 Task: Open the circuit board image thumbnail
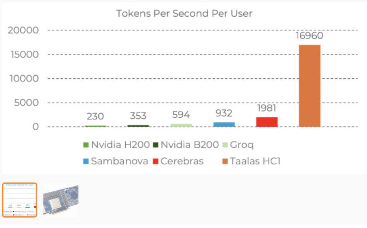(61, 200)
